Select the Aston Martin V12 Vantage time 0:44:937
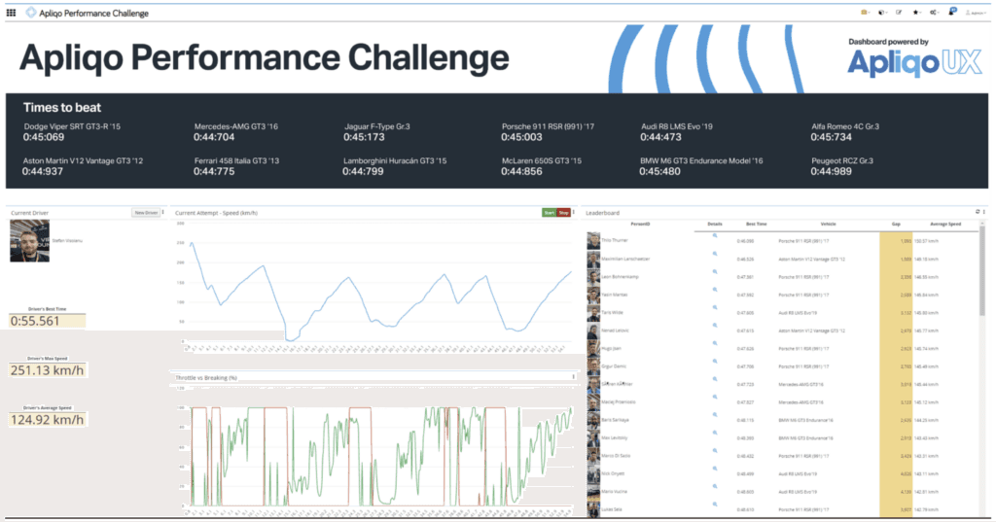This screenshot has height=522, width=996. [x=43, y=171]
